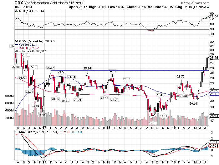219x165 pixels.
Task: Click the GDX ticker symbol title
Action: click(x=19, y=3)
